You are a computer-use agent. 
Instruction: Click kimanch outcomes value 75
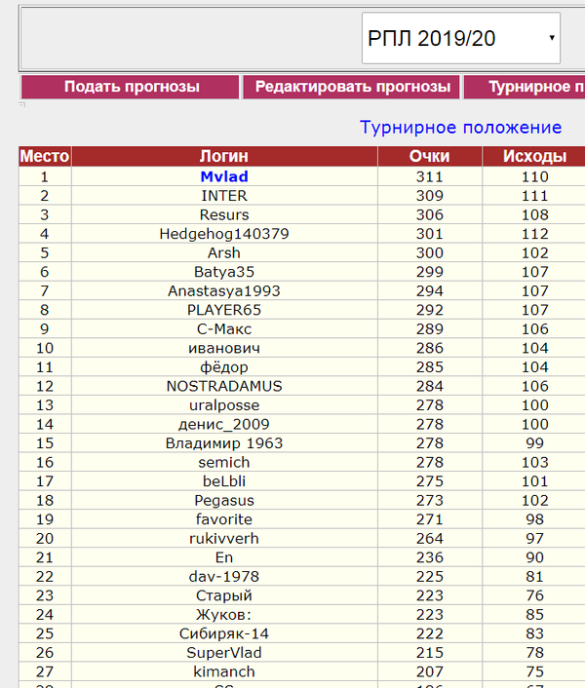point(535,671)
